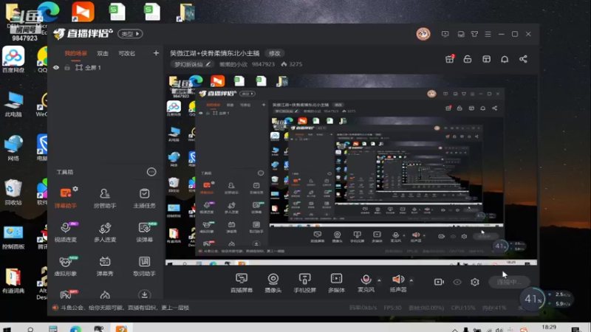Viewport: 591px width, 332px height.
Task: Open 有道词典 desktop icon
Action: 13,280
